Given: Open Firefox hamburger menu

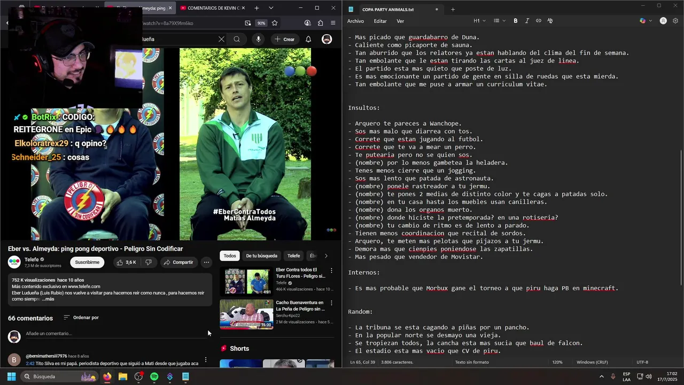Looking at the screenshot, I should [x=333, y=23].
